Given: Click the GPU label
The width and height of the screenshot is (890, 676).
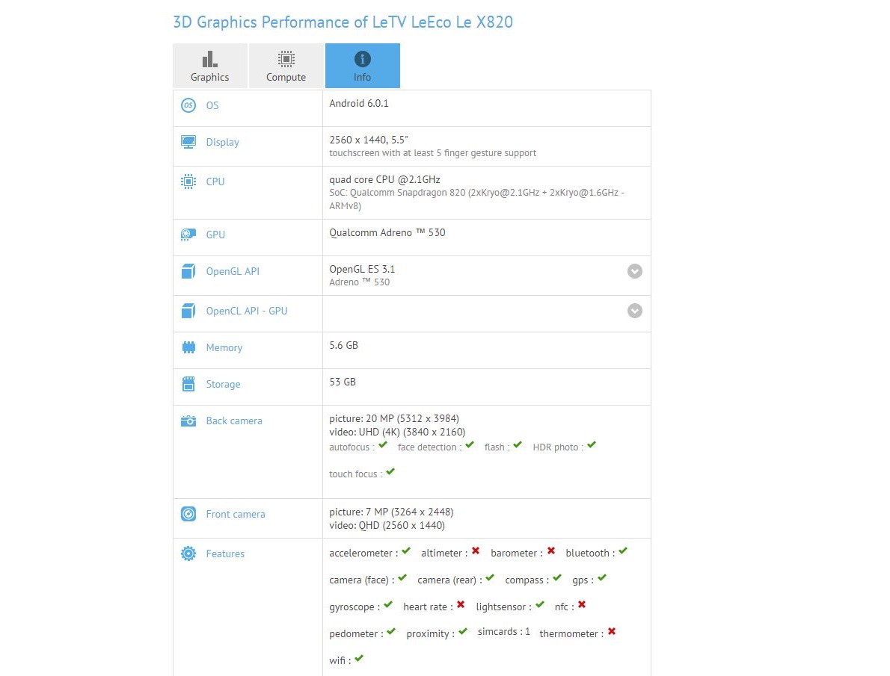Looking at the screenshot, I should 215,235.
